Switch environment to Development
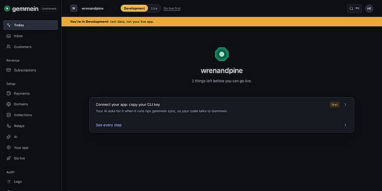The height and width of the screenshot is (191, 382). [134, 8]
